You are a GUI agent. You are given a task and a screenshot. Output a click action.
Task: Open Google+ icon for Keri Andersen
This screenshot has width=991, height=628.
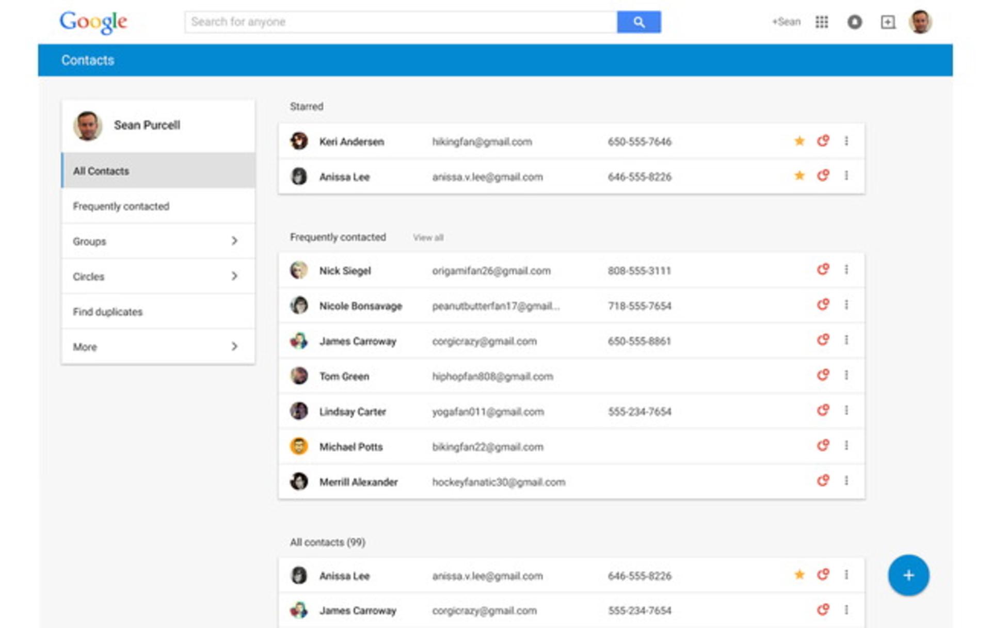pos(823,140)
